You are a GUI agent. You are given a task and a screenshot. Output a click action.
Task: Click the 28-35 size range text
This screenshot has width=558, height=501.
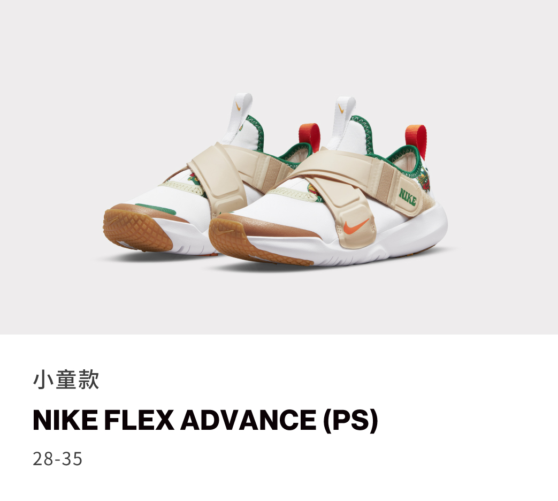click(57, 459)
